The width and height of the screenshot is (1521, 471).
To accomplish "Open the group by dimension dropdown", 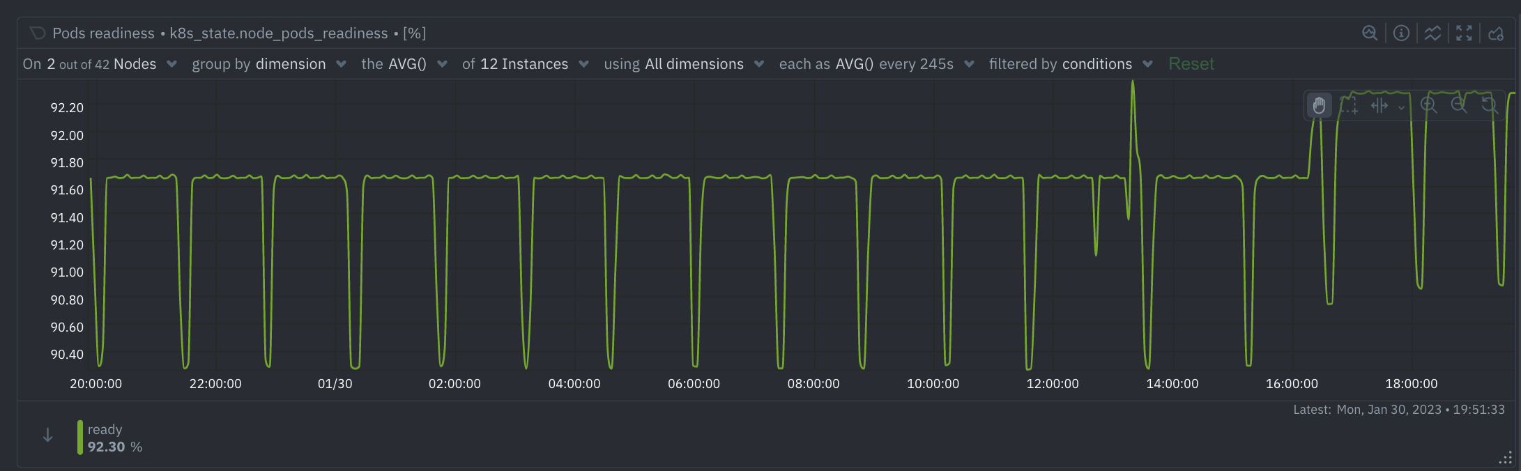I will (269, 64).
